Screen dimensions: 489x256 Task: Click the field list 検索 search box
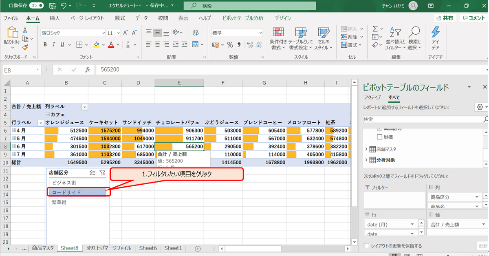point(425,119)
